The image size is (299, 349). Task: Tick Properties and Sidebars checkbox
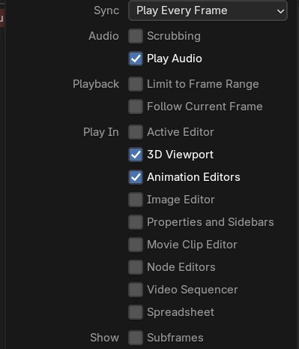[136, 222]
